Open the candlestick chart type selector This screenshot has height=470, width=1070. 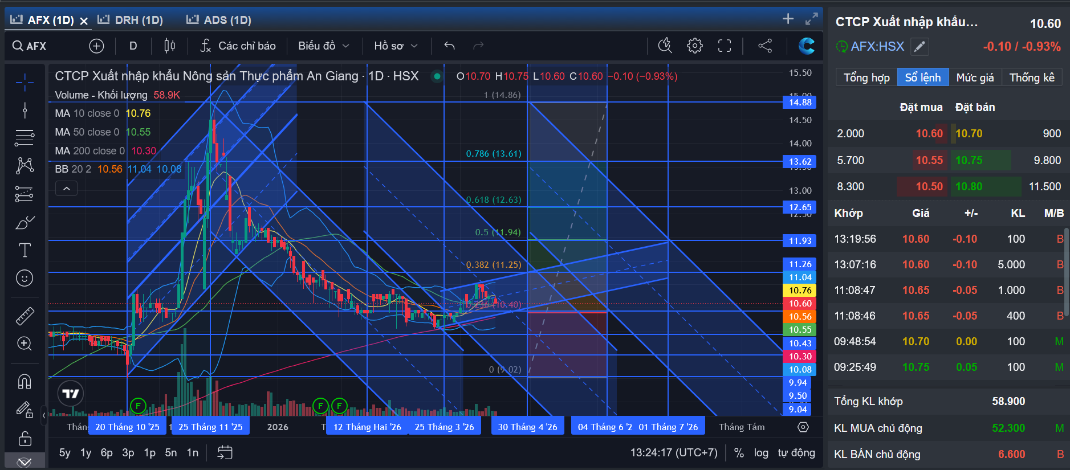click(169, 46)
